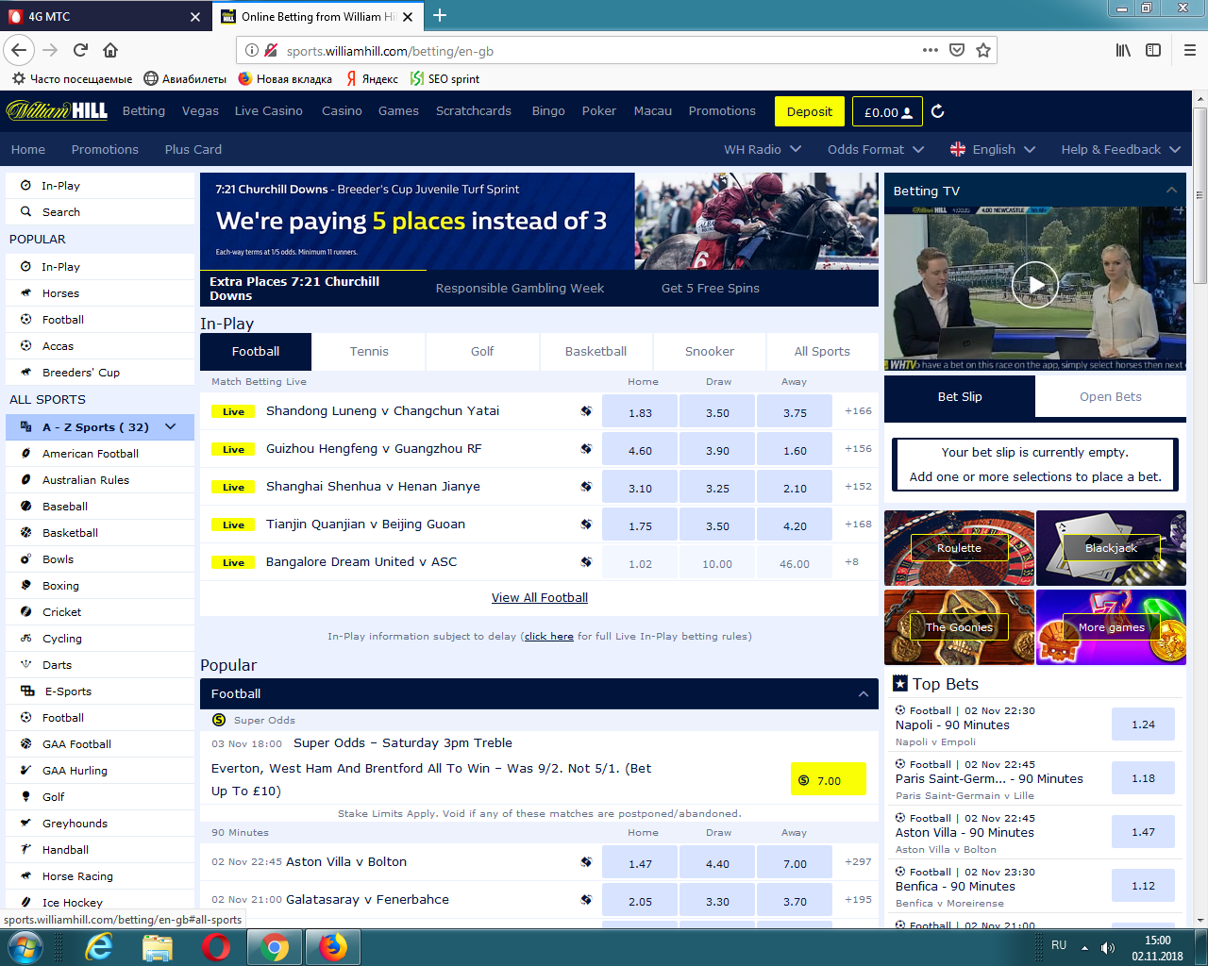The width and height of the screenshot is (1208, 966).
Task: Open live stats icon for Shanghai Shenhua match
Action: coord(586,487)
